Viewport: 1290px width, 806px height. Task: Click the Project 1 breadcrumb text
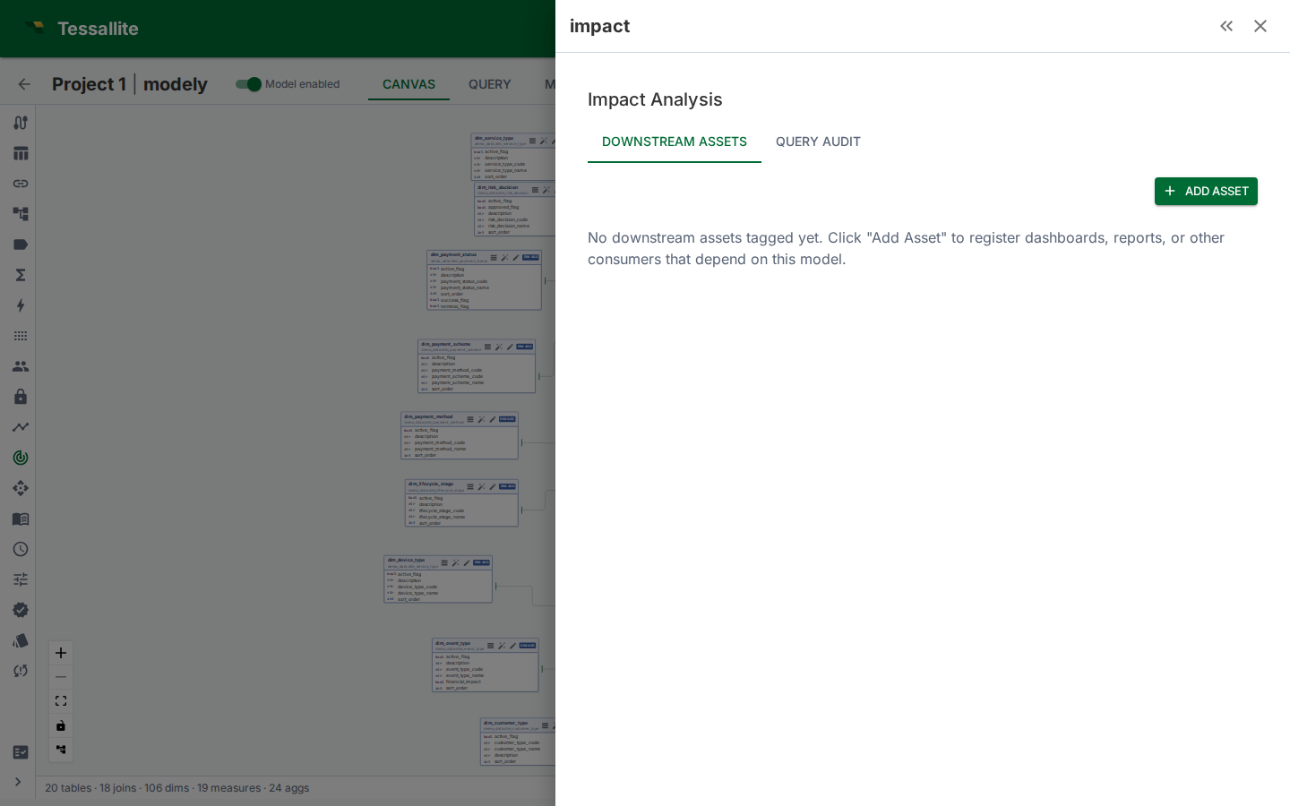tap(89, 84)
